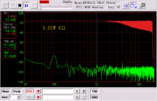The height and width of the screenshot is (101, 157).
Task: Click the RMS measurement button
Action: pyautogui.click(x=94, y=97)
